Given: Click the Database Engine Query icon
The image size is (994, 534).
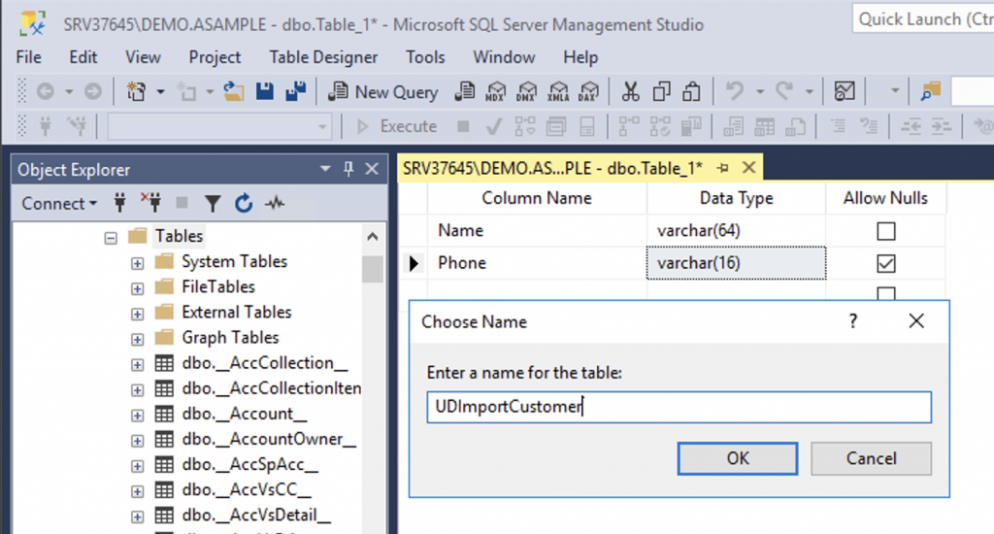Looking at the screenshot, I should tap(465, 92).
